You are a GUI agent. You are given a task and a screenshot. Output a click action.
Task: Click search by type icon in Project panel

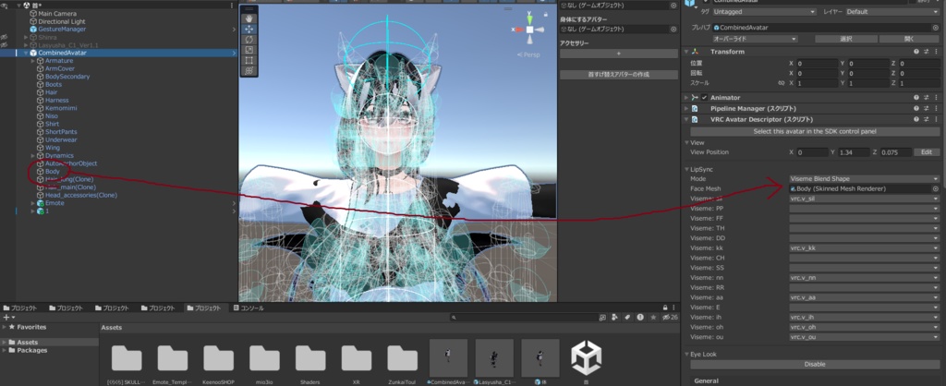point(614,318)
